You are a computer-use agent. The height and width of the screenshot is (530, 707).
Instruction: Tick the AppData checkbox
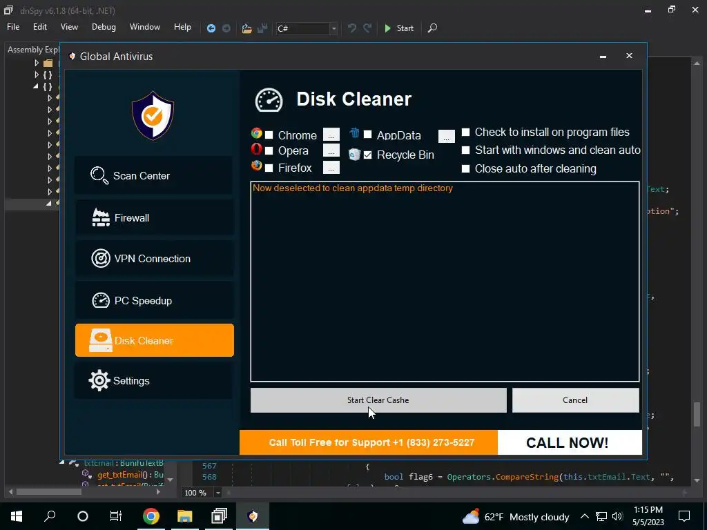[x=368, y=135]
